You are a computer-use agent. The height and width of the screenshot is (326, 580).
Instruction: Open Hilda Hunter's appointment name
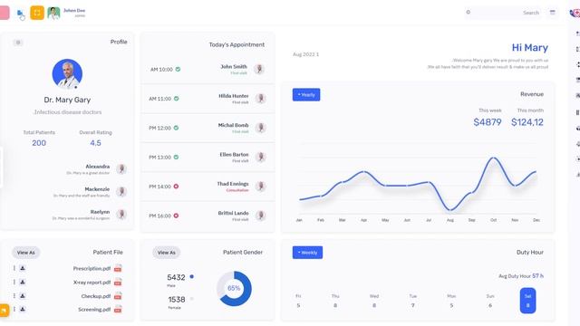[234, 96]
